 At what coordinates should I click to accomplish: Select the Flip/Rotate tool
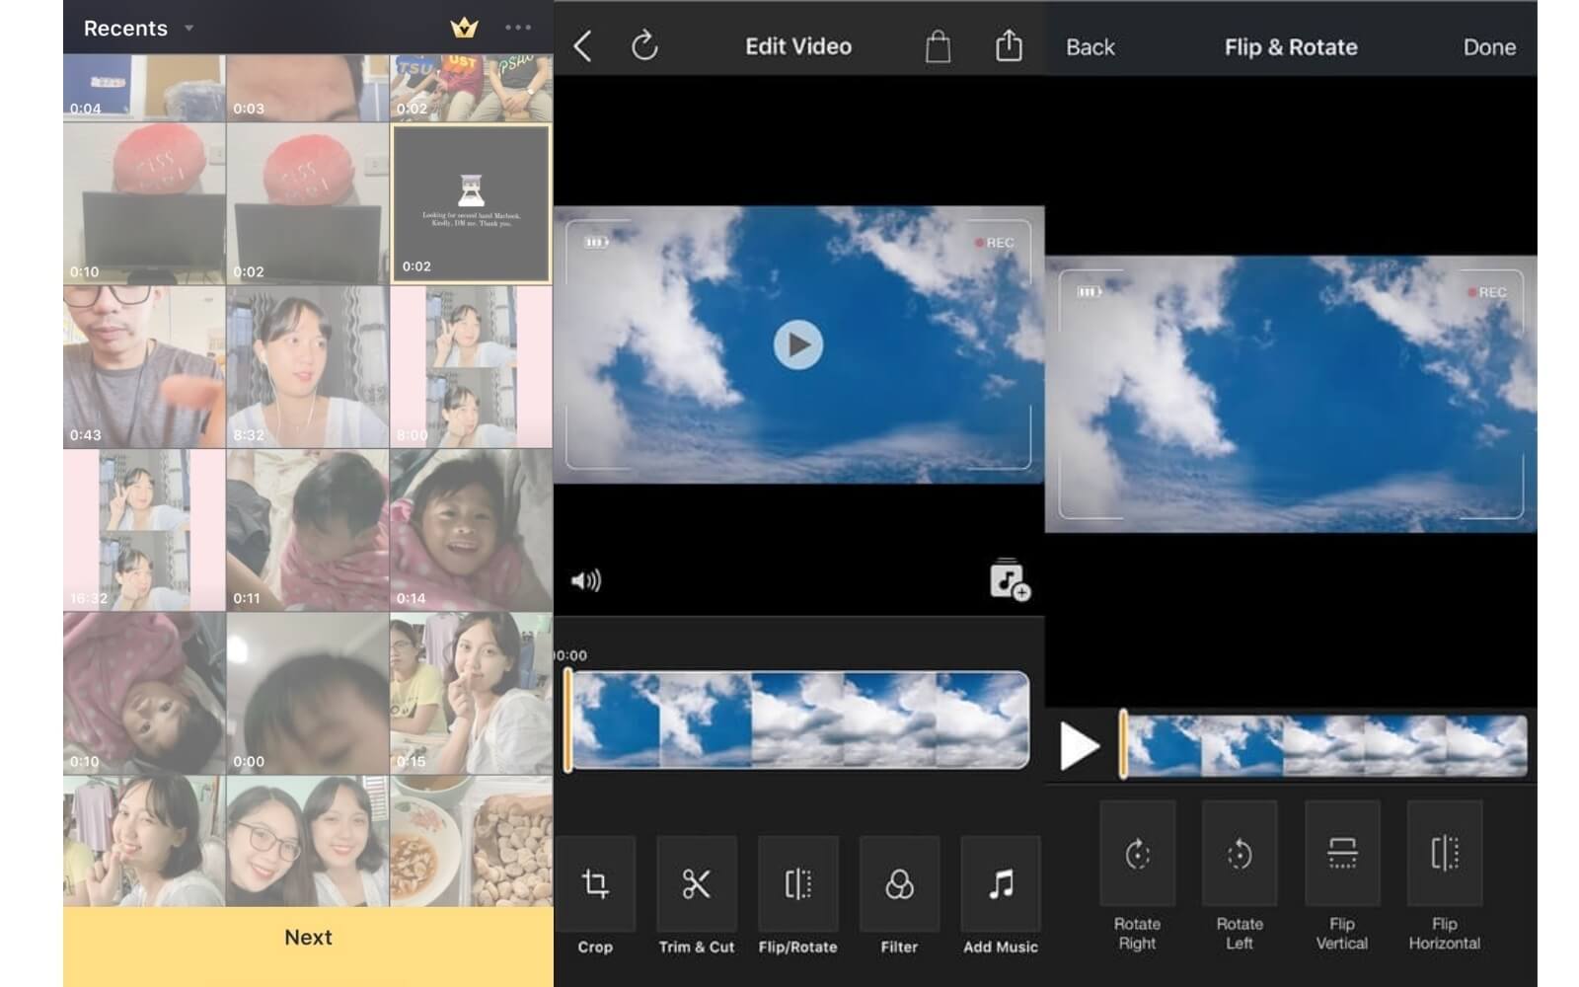[x=797, y=885]
